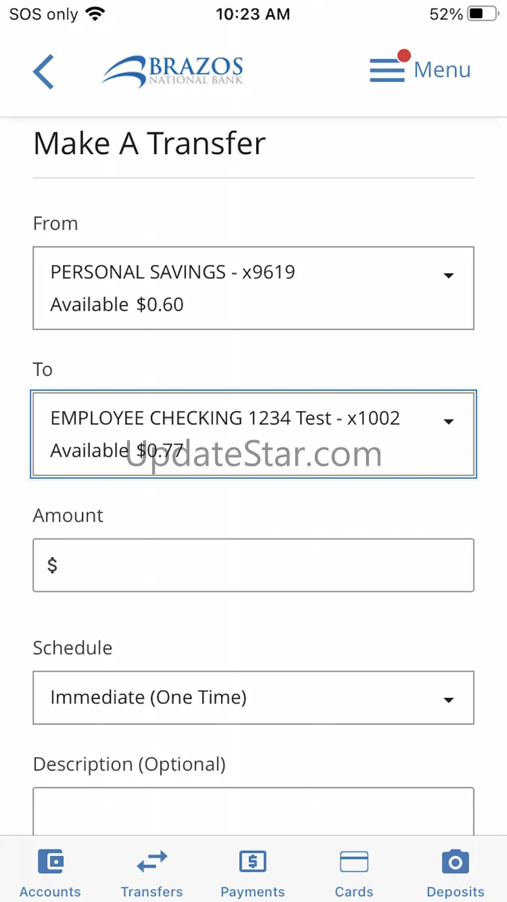Open the From account dropdown
The height and width of the screenshot is (902, 507).
[x=253, y=288]
